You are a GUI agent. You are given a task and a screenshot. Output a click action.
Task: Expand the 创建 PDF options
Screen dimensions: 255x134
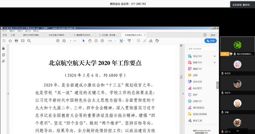tap(215, 62)
